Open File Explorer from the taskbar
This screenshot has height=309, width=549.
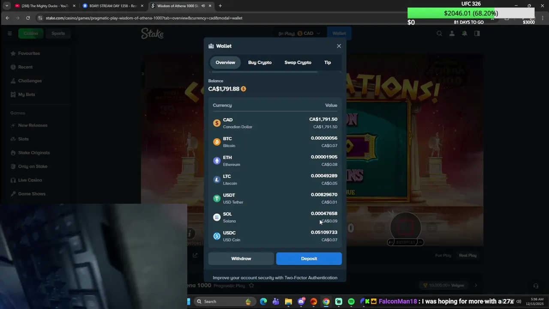tap(288, 301)
